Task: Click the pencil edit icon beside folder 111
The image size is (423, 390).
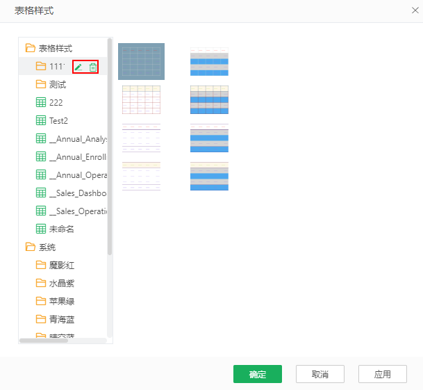Action: [78, 67]
